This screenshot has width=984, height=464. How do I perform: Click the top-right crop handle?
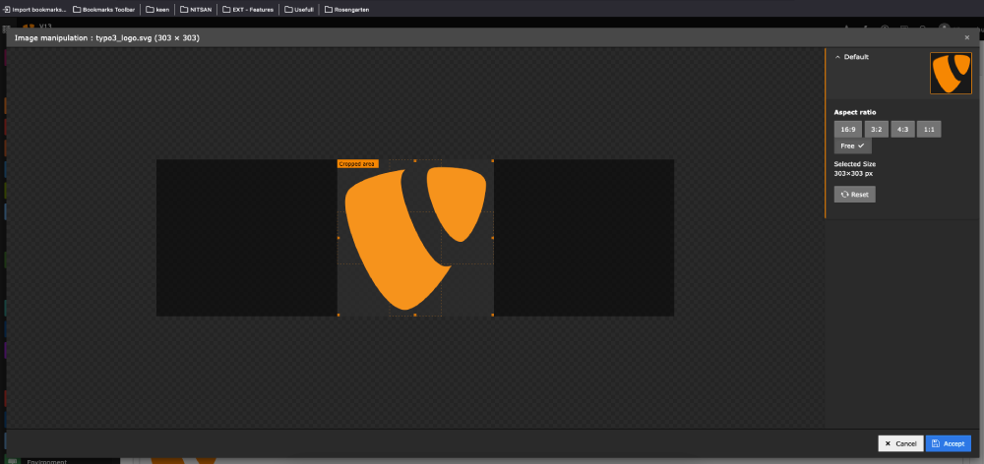click(x=493, y=161)
